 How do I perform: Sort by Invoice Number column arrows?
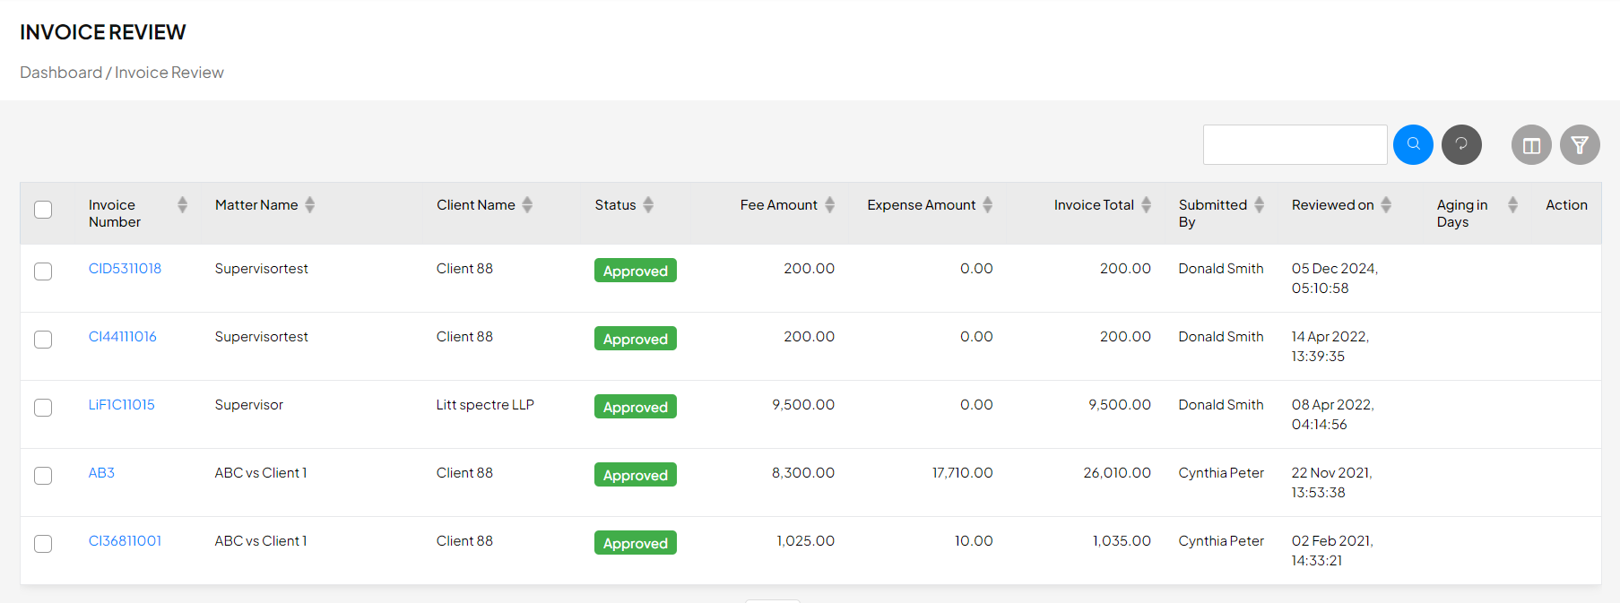pyautogui.click(x=182, y=205)
